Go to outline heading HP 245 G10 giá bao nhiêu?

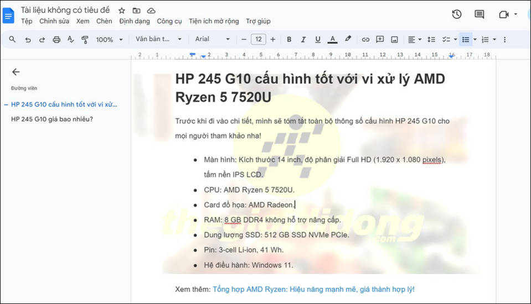point(52,119)
